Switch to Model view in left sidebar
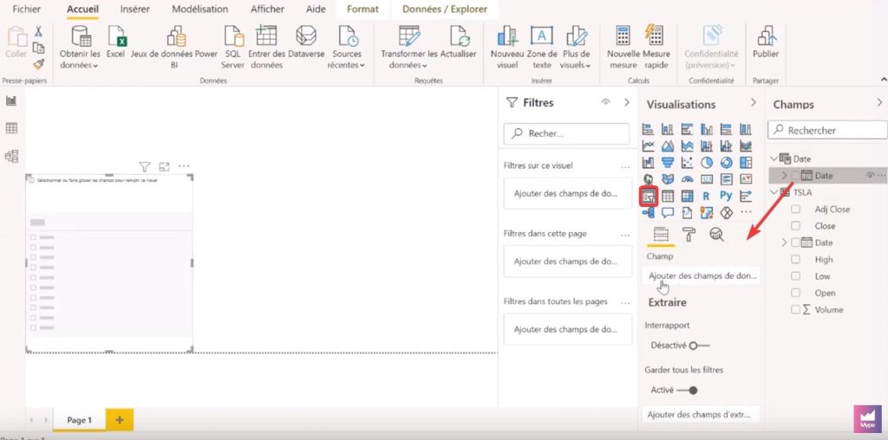This screenshot has width=888, height=440. coord(11,156)
